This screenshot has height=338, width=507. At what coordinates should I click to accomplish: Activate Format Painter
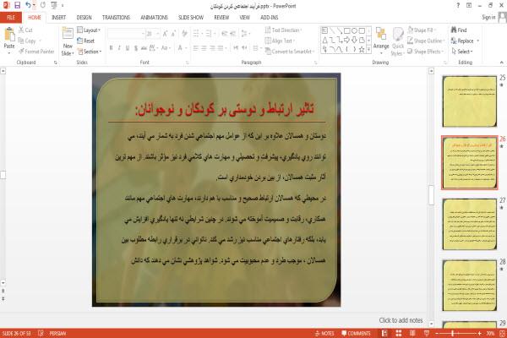[x=36, y=52]
